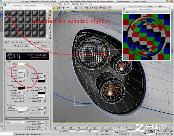Viewport: 174px width, 136px height.
Task: Open the BRDF Ward type dropdown
Action: coord(23,122)
